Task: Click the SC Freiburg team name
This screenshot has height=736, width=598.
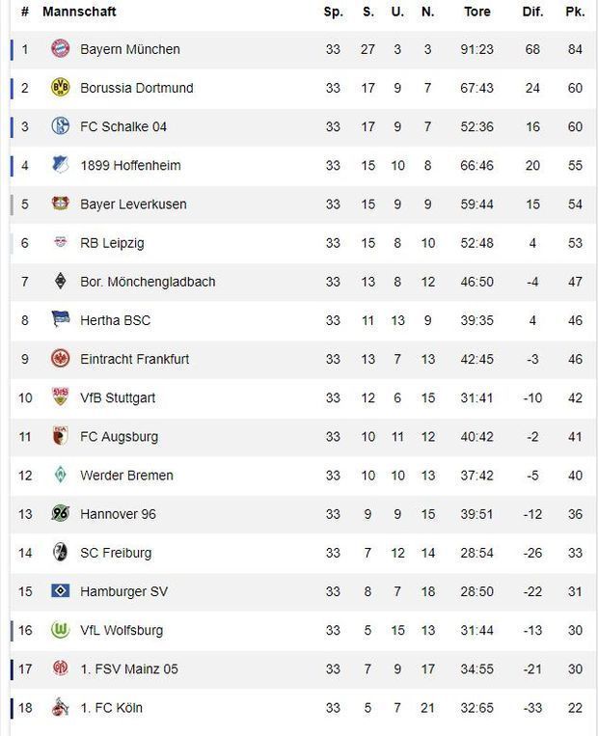Action: pos(116,553)
